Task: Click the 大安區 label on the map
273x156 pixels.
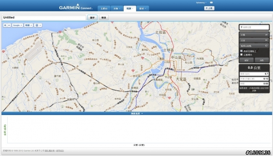Action: [181, 79]
